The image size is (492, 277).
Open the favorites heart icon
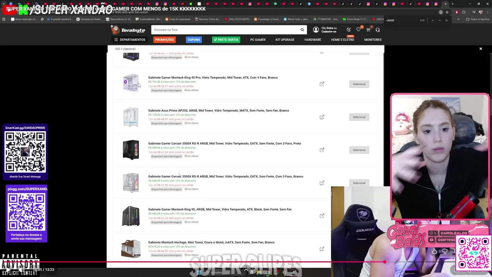pyautogui.click(x=358, y=30)
